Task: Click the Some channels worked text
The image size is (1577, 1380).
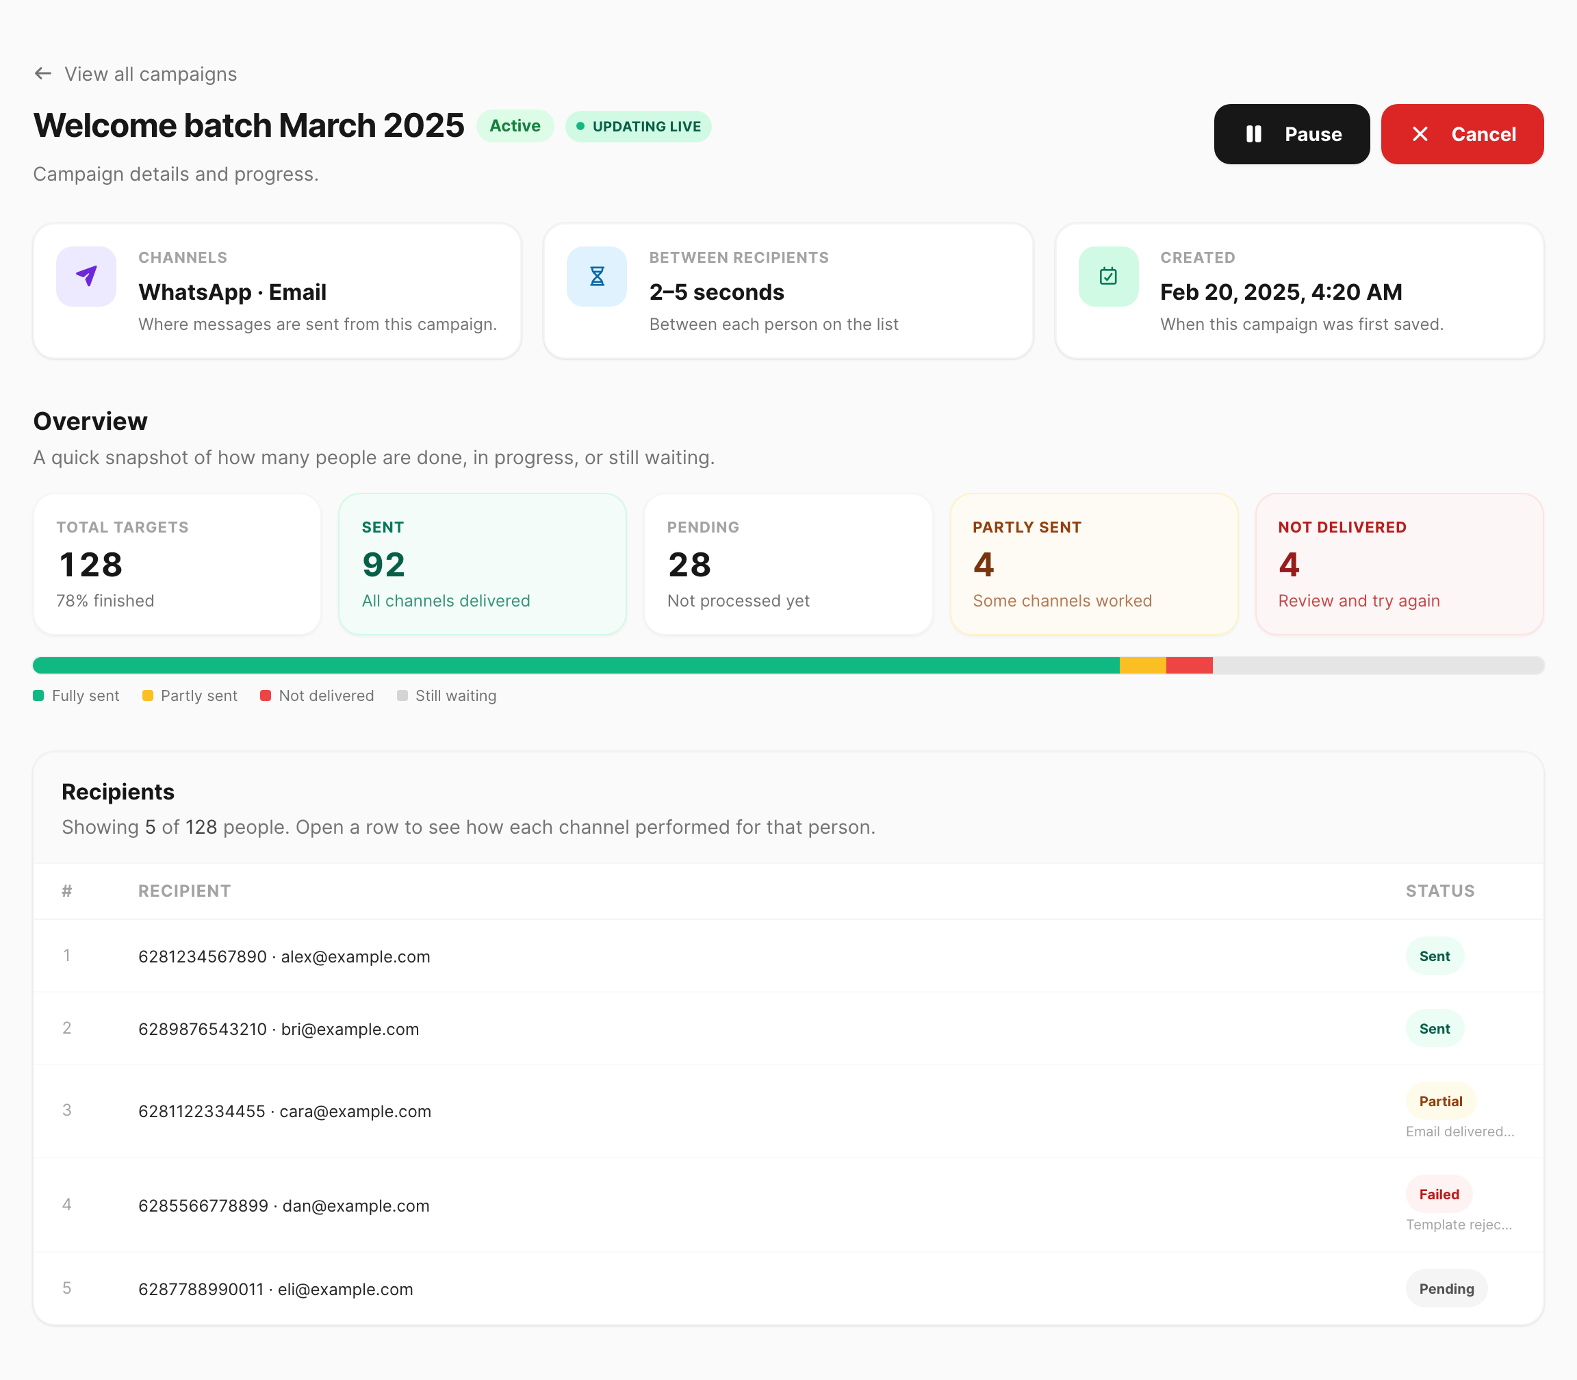Action: pos(1062,601)
